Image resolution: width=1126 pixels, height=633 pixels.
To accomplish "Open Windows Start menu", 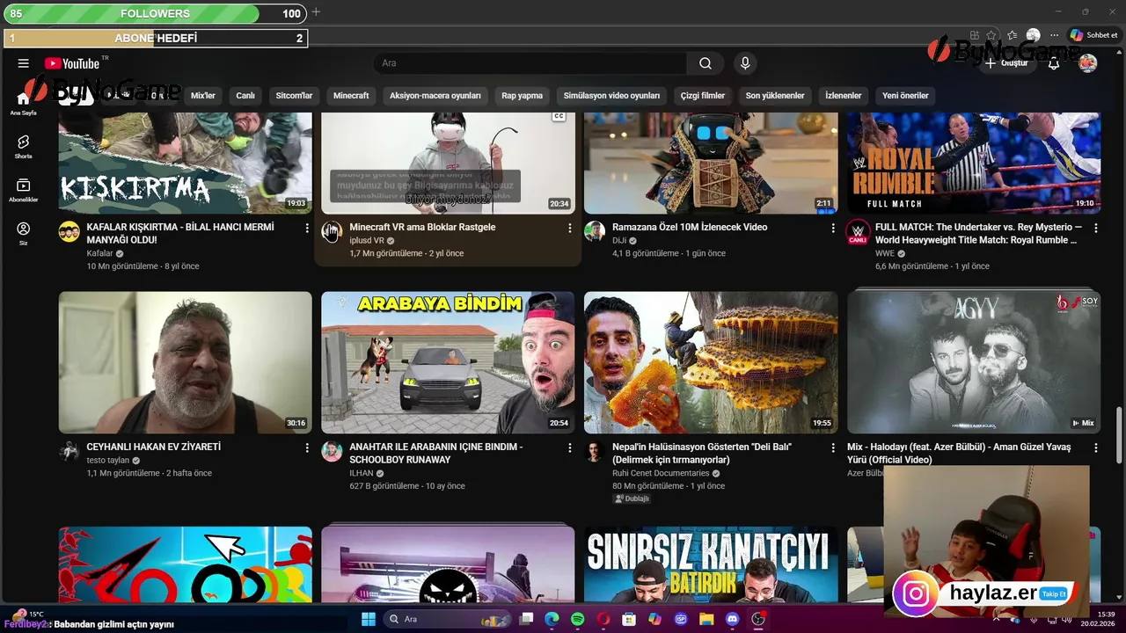I will (x=368, y=619).
